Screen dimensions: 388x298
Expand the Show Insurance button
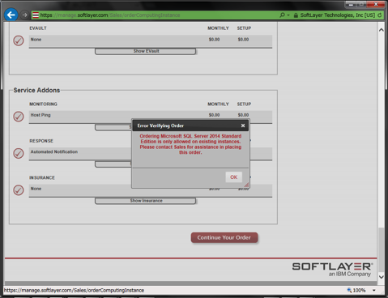[145, 201]
